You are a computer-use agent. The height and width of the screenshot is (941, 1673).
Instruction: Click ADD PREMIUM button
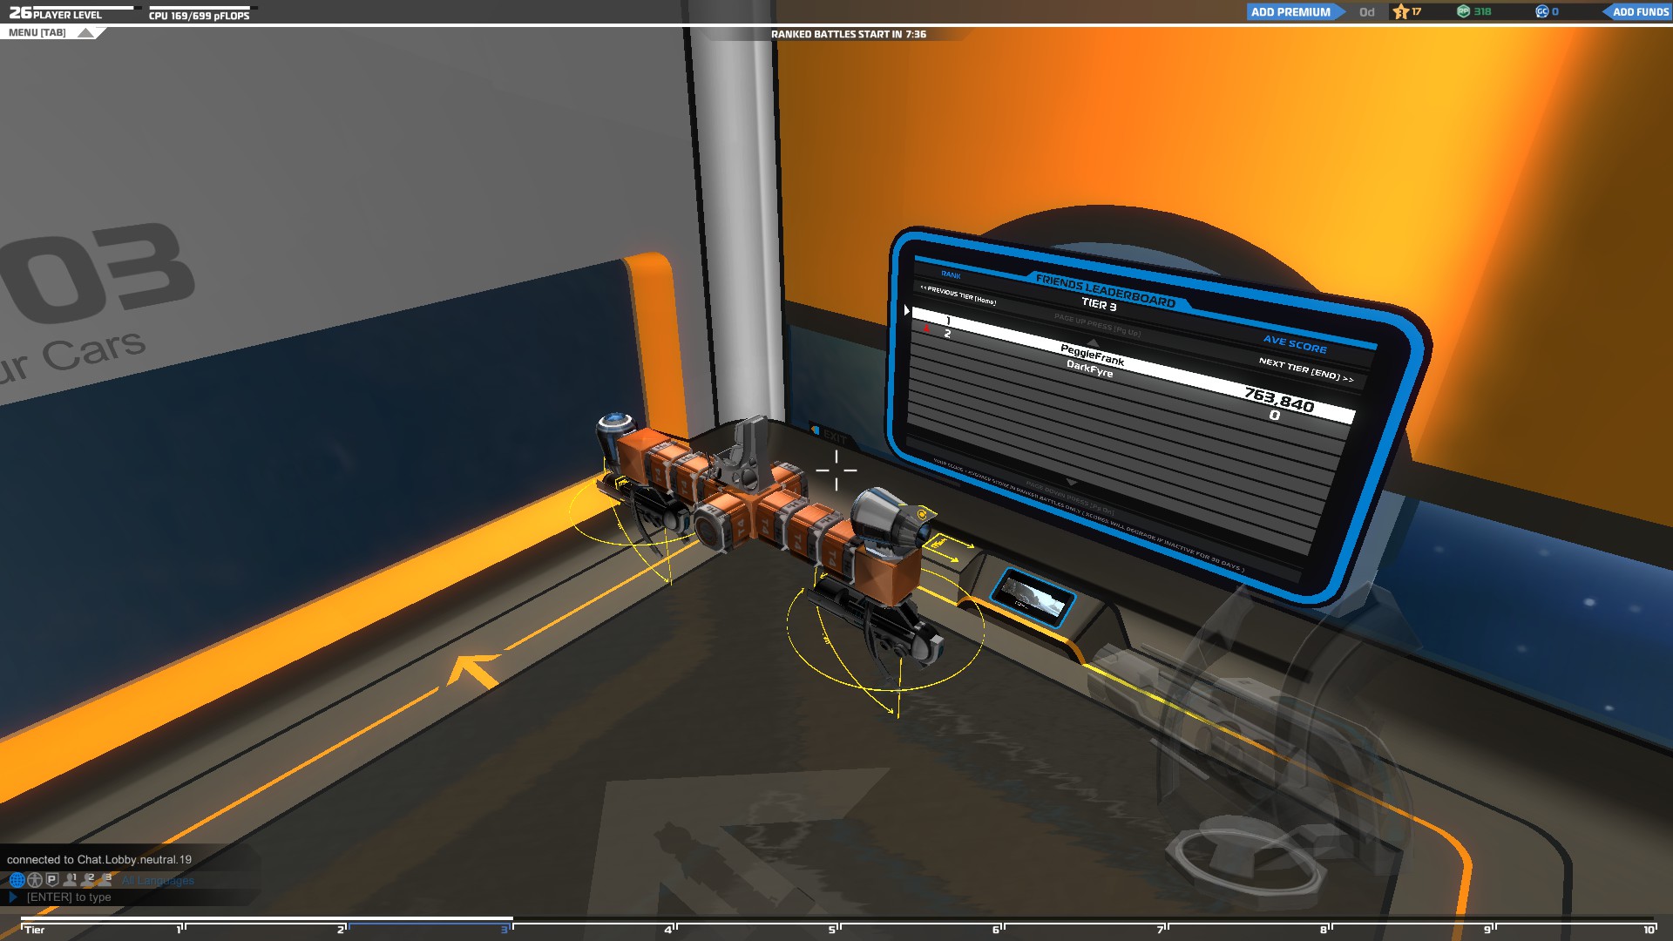click(x=1290, y=11)
